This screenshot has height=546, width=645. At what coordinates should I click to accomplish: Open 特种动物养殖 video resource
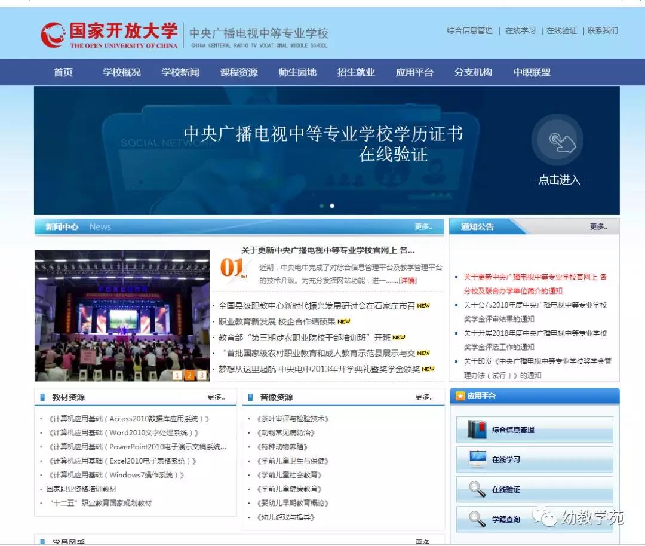282,446
